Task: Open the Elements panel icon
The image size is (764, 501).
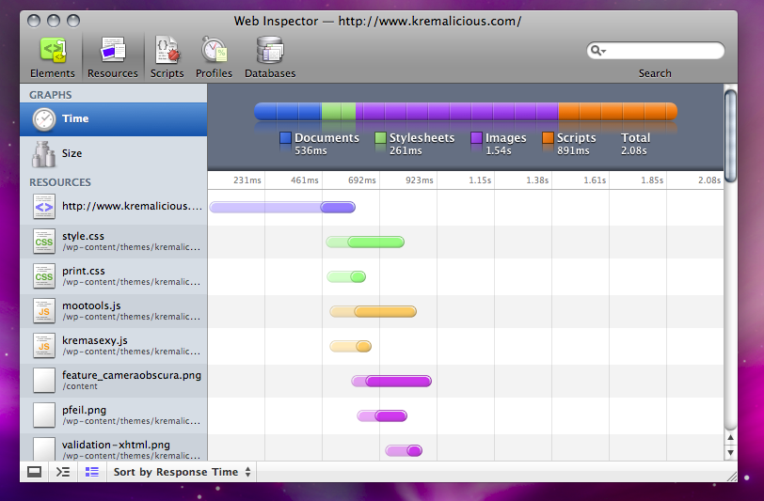Action: pyautogui.click(x=53, y=50)
